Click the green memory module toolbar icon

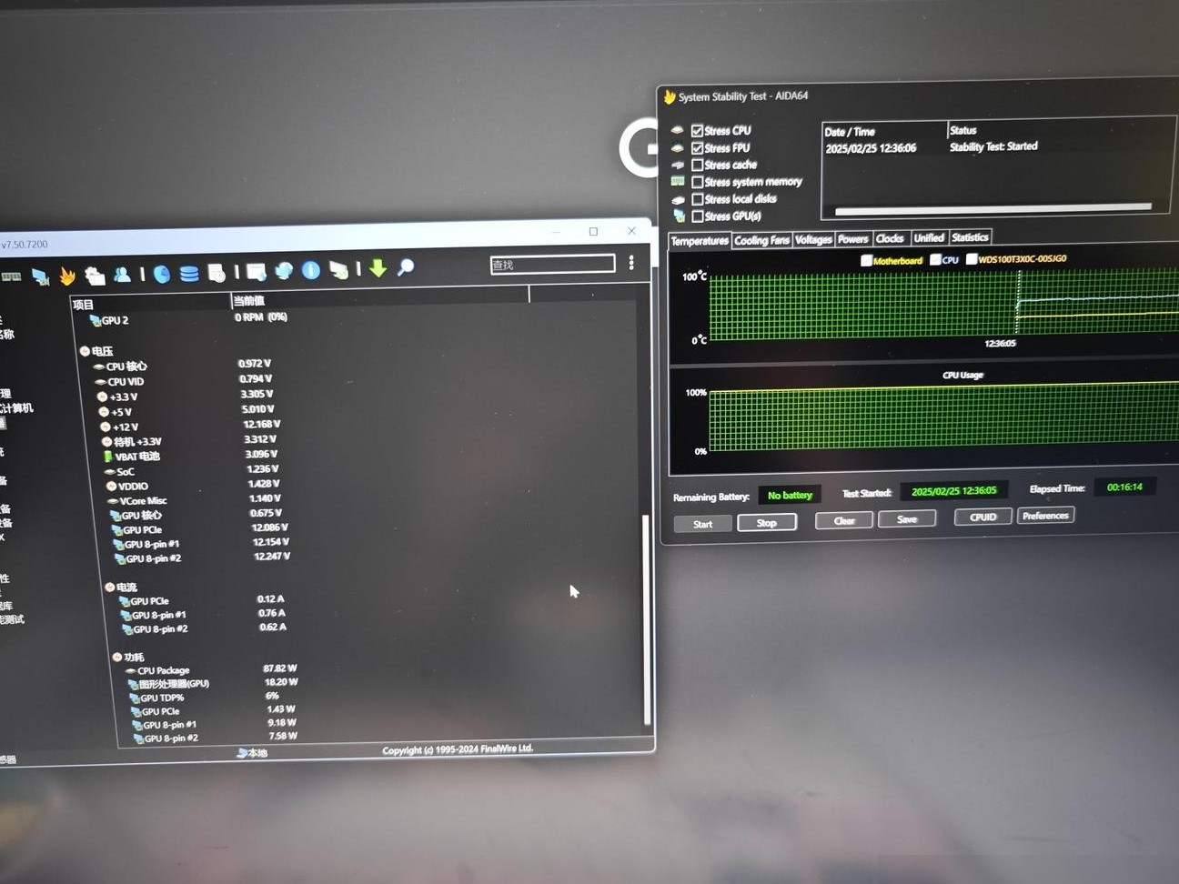pos(11,276)
